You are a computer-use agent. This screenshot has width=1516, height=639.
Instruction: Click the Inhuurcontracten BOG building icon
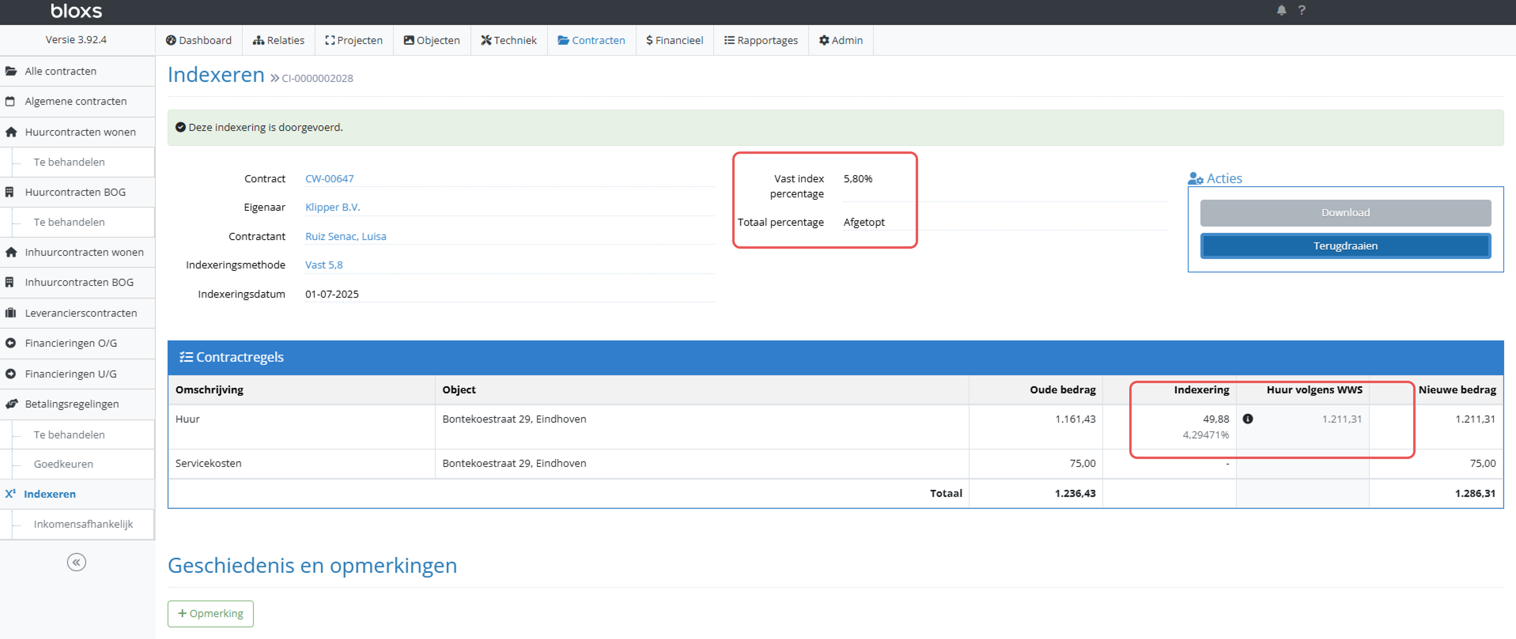tap(9, 282)
